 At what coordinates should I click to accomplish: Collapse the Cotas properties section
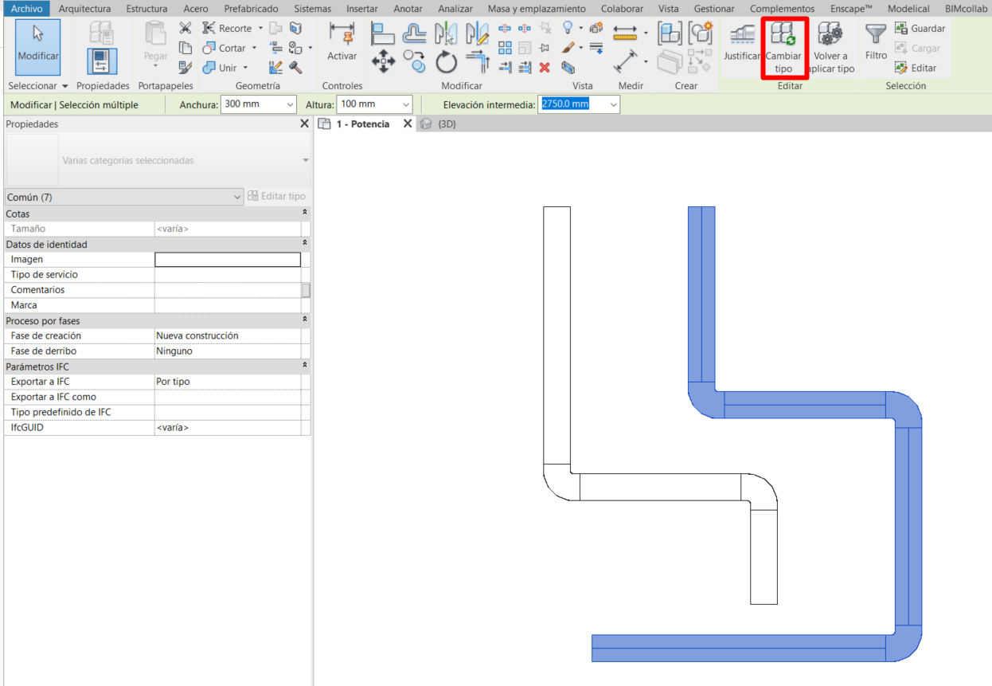click(x=305, y=214)
